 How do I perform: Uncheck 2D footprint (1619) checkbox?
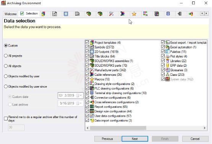(x=87, y=51)
